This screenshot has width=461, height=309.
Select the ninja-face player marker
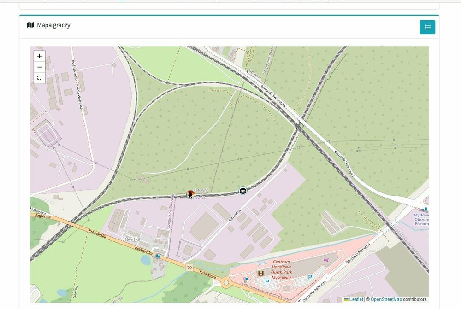click(242, 191)
